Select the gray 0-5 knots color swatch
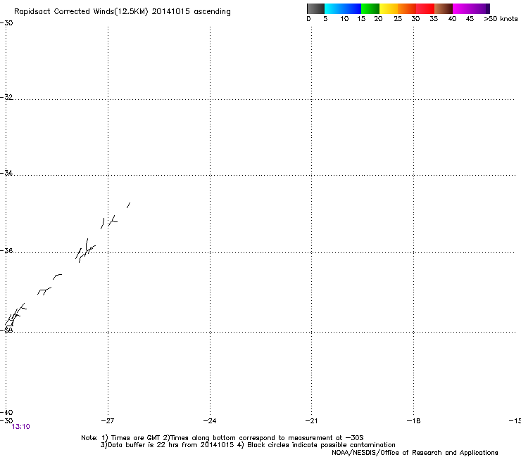 [315, 8]
